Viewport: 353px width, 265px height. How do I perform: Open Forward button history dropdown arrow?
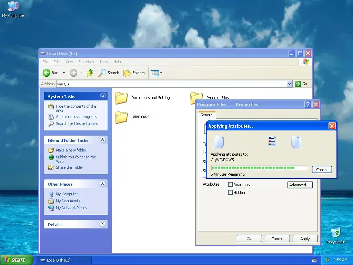click(81, 73)
